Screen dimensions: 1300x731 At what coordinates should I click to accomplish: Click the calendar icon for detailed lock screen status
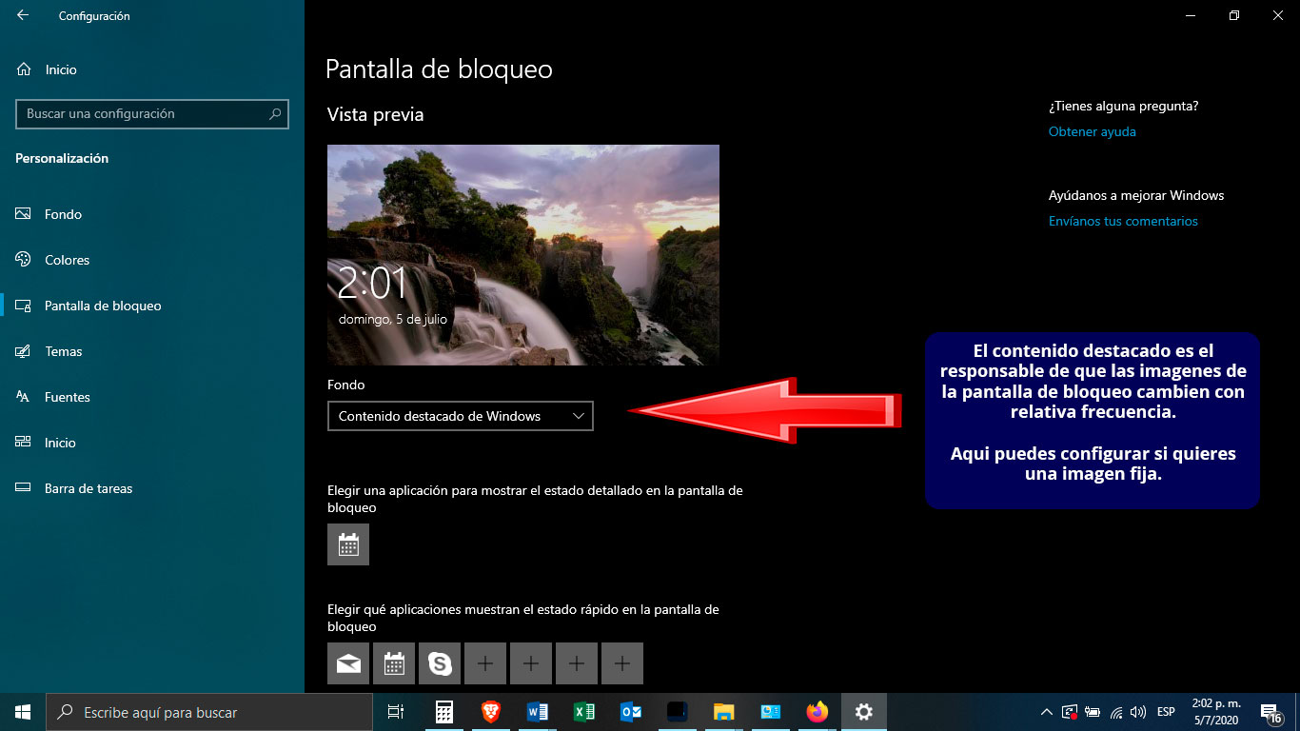(348, 544)
